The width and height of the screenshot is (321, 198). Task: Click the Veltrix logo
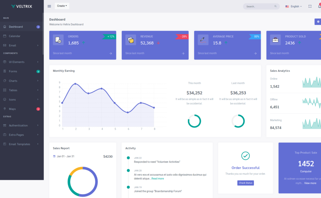point(22,6)
